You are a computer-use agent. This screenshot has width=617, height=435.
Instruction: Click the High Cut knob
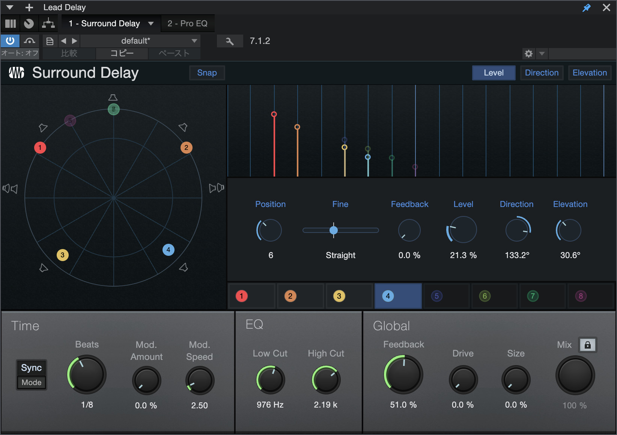coord(326,380)
